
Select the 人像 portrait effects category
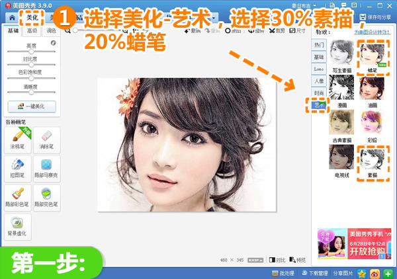(x=319, y=81)
